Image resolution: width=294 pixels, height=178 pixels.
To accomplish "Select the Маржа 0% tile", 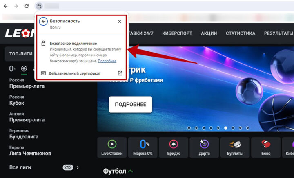I will 142,147.
